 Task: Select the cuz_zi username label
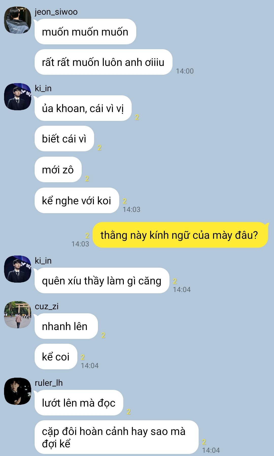[47, 306]
